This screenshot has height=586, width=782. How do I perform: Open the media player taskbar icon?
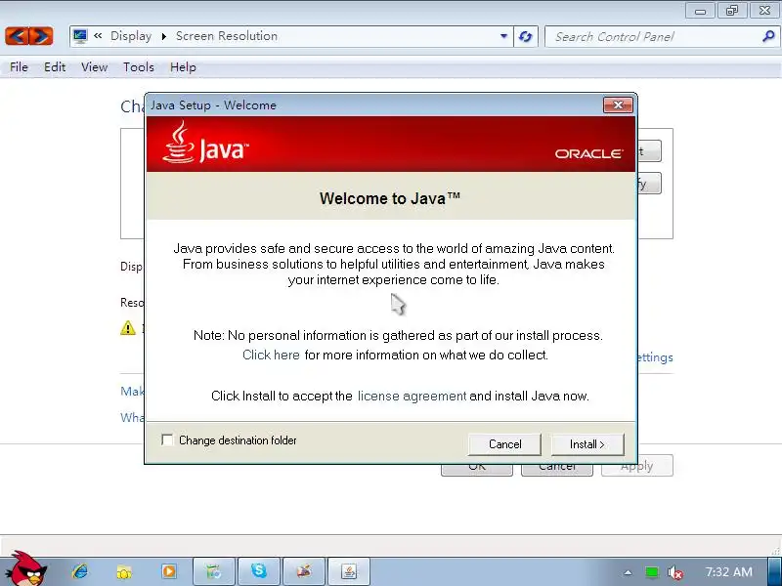coord(169,571)
